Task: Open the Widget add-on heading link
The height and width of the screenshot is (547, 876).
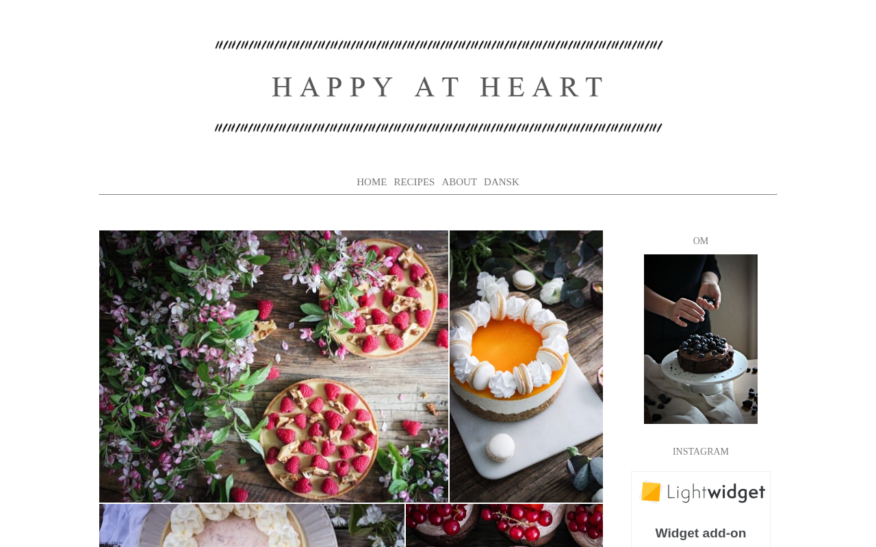Action: 701,533
